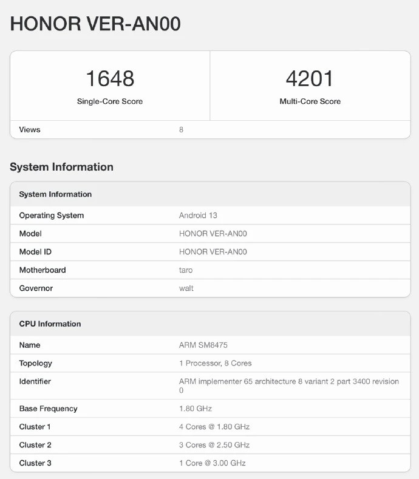Select the single-core score 1648
The width and height of the screenshot is (419, 479).
tap(110, 78)
